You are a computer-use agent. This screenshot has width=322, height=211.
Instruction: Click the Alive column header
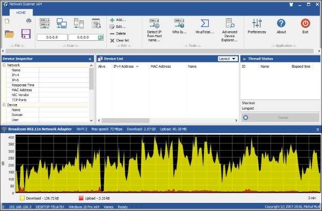(x=102, y=67)
